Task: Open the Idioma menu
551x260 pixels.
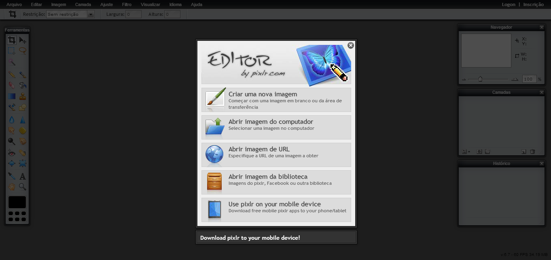Action: click(x=176, y=4)
